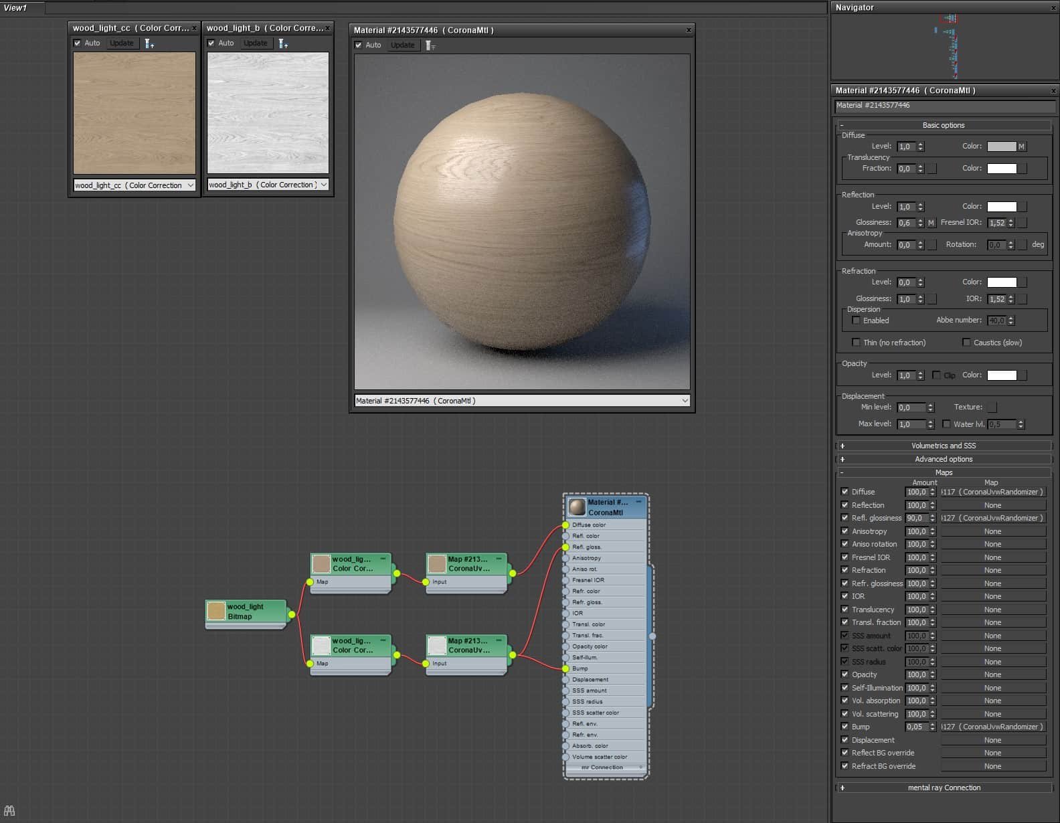
Task: Click the Diffuse CoronaUvwRandomizer map button
Action: [992, 492]
